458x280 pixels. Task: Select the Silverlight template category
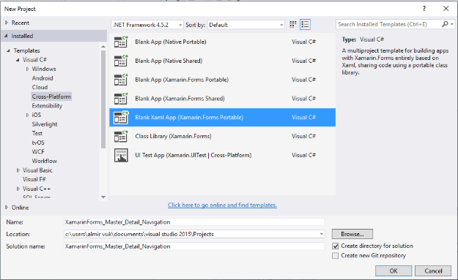click(x=45, y=124)
